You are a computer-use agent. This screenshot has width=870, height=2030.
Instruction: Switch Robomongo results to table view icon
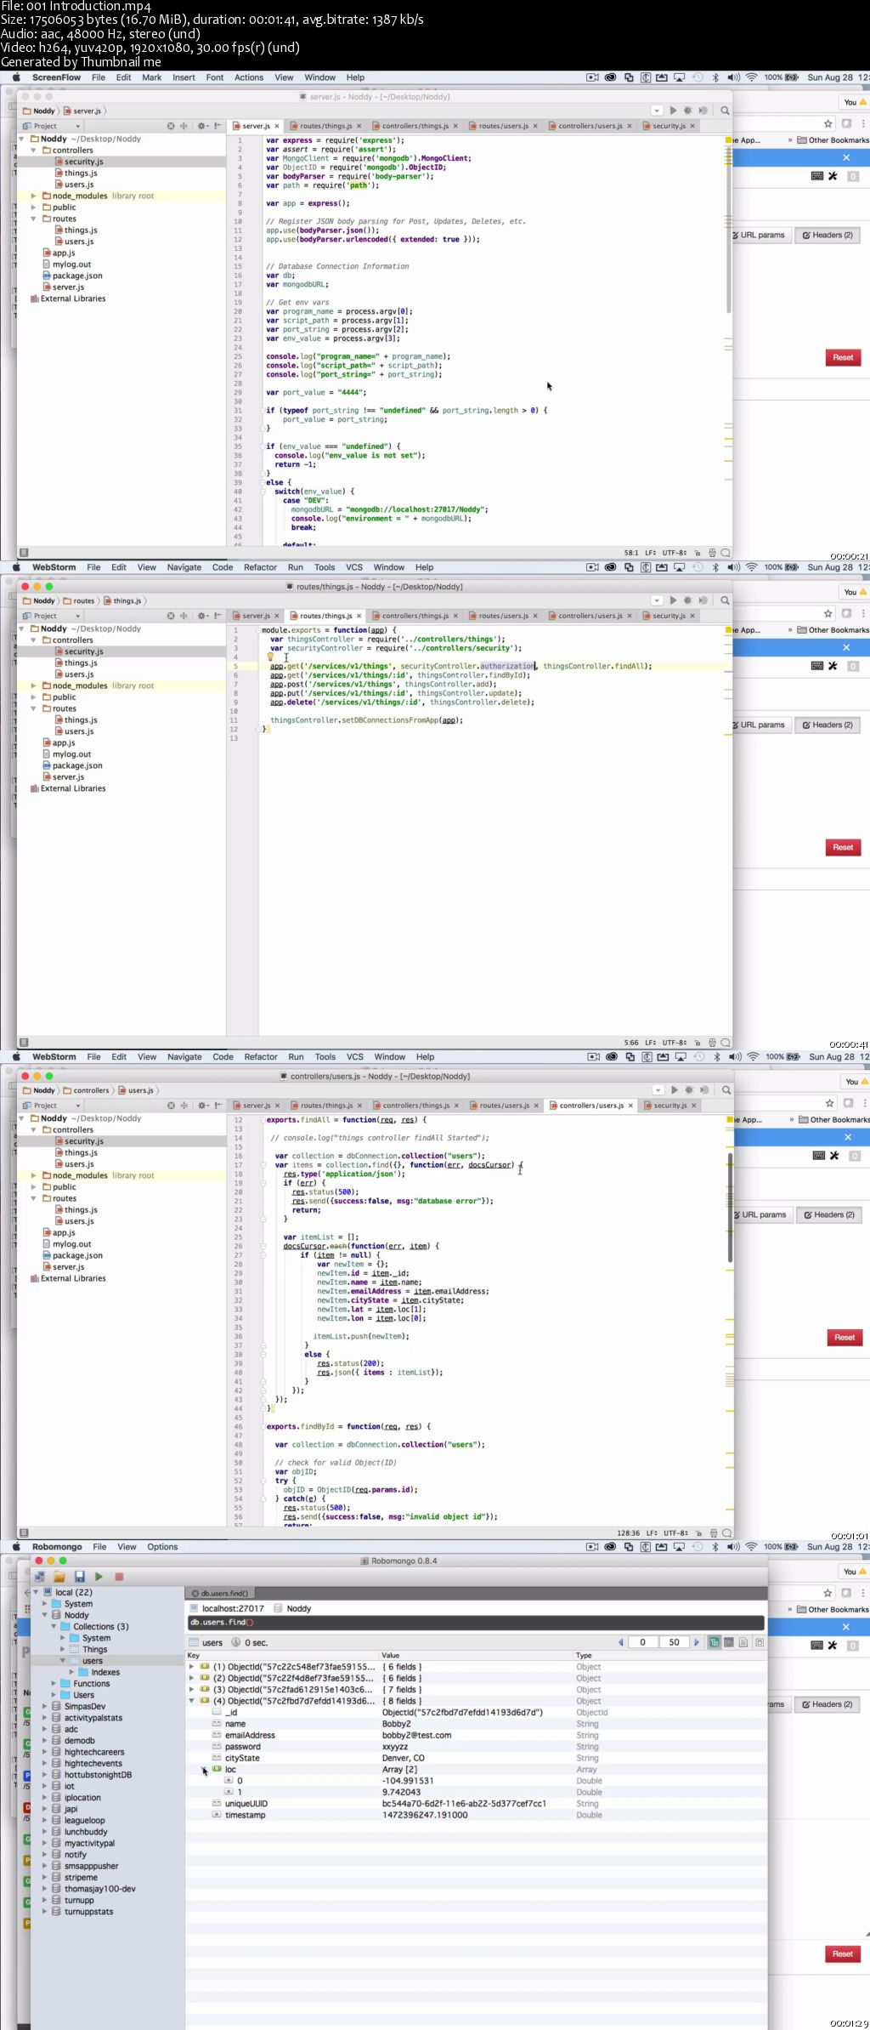point(728,1642)
